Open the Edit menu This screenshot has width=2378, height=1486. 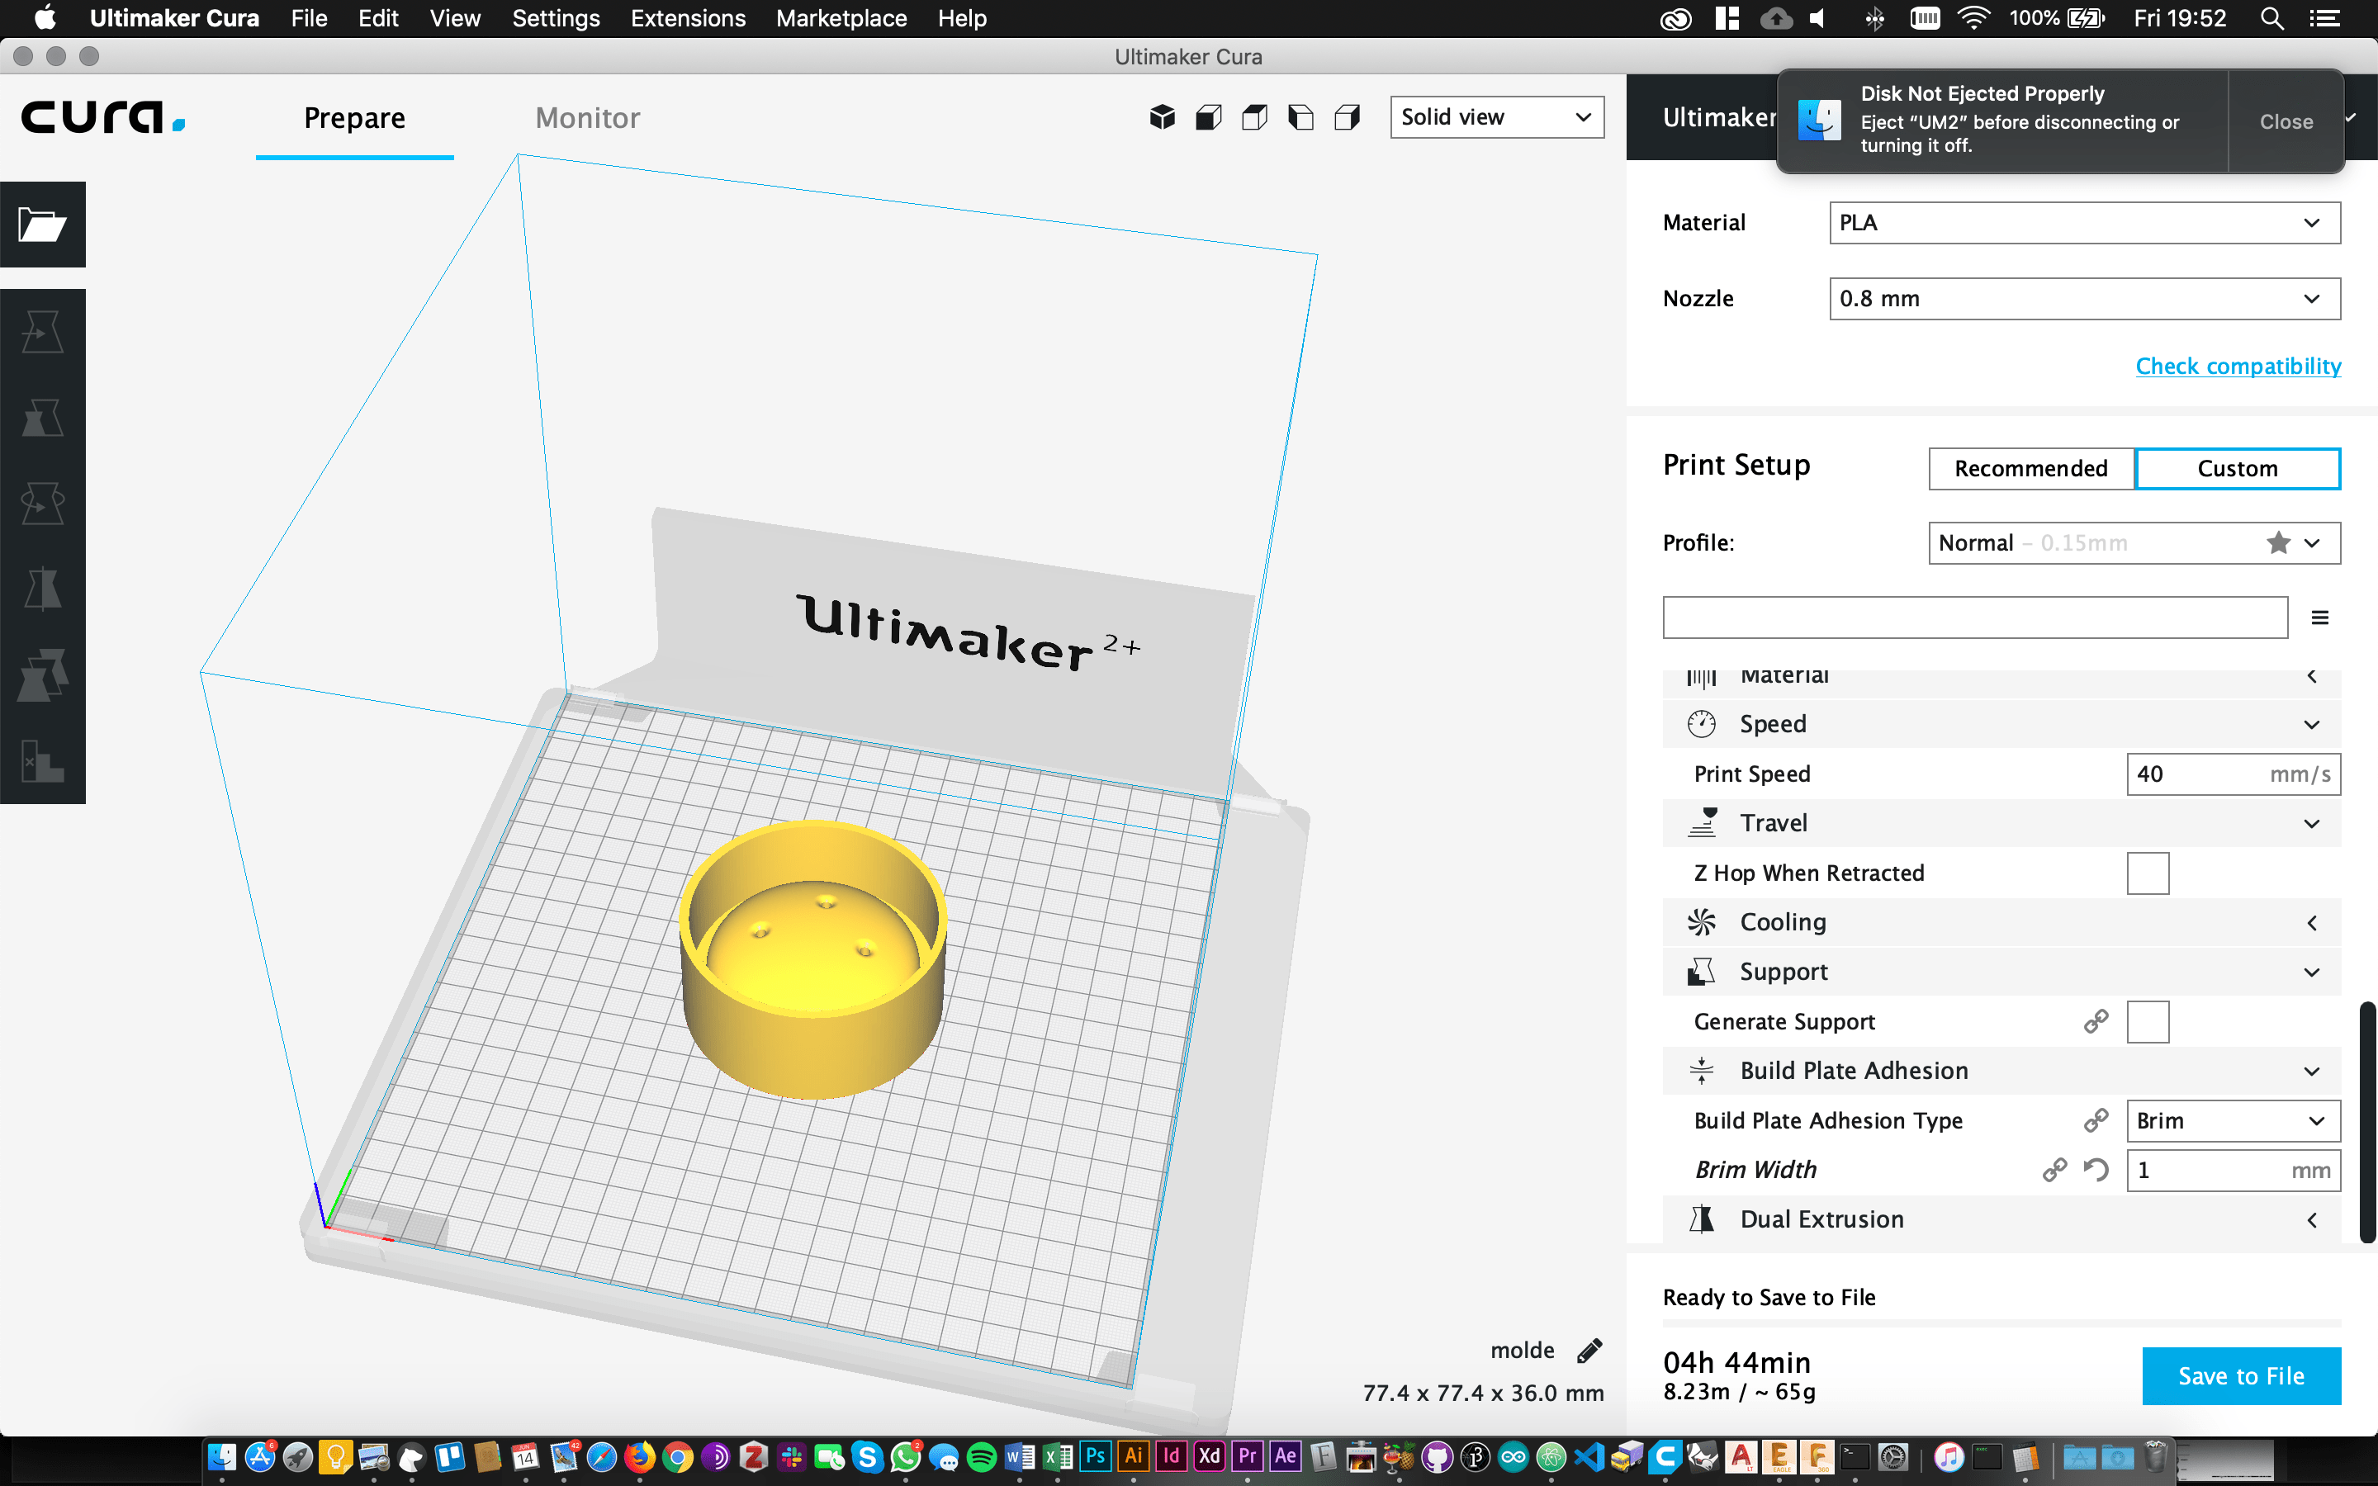tap(378, 19)
